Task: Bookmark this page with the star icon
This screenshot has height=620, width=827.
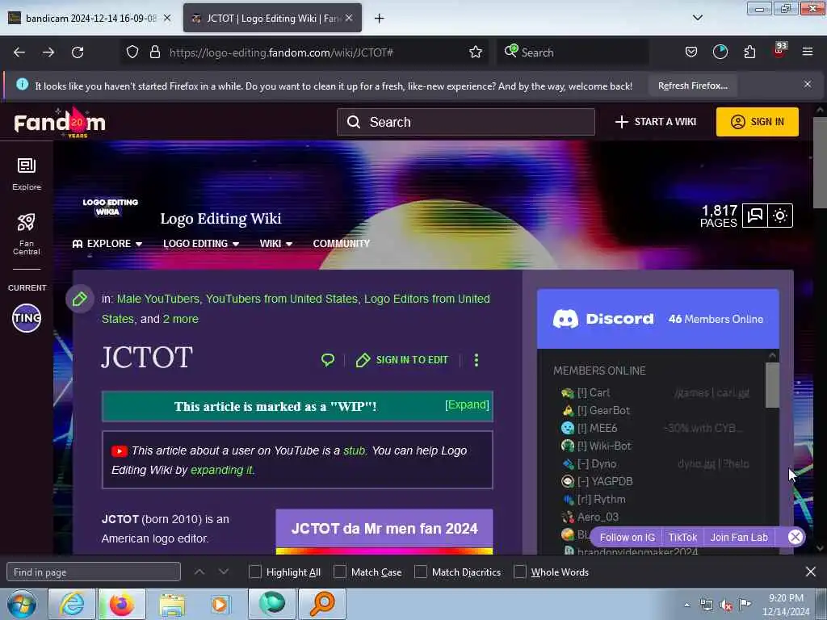Action: coord(475,52)
